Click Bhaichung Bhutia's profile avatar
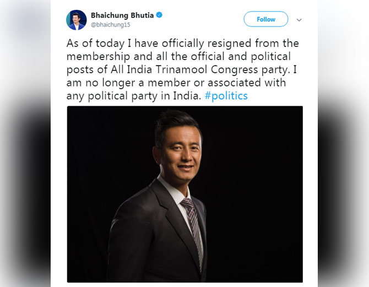This screenshot has height=287, width=369. tap(76, 20)
